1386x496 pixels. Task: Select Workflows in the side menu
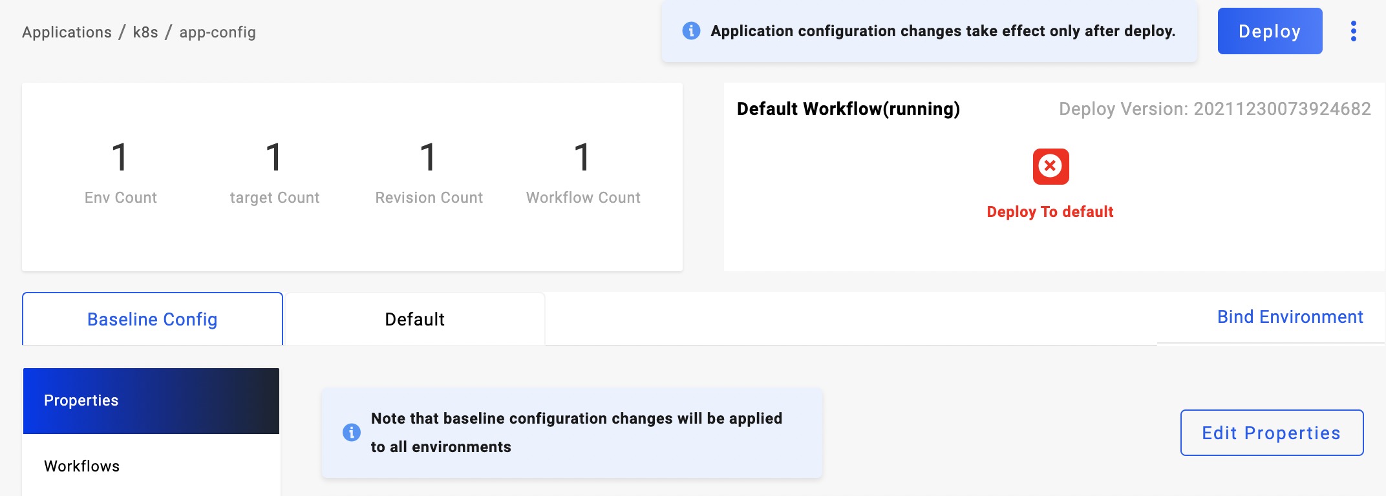(x=82, y=466)
